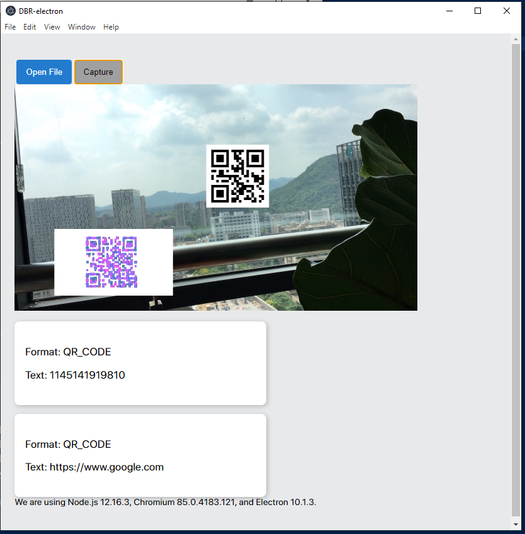The height and width of the screenshot is (534, 525).
Task: Click the https://www.google.com result text
Action: (106, 467)
